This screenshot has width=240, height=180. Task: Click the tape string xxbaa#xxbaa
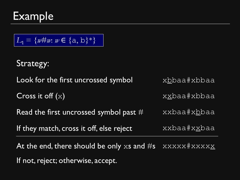click(189, 128)
